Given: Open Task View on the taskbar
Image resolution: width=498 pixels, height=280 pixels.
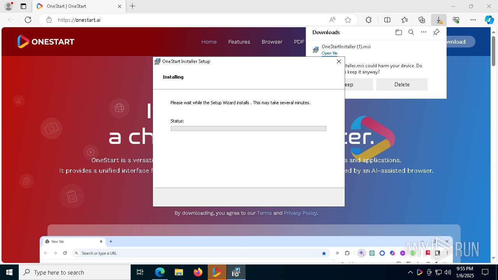Looking at the screenshot, I should tap(140, 272).
